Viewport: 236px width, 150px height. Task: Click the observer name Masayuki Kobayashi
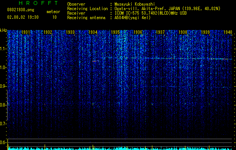click(135, 4)
